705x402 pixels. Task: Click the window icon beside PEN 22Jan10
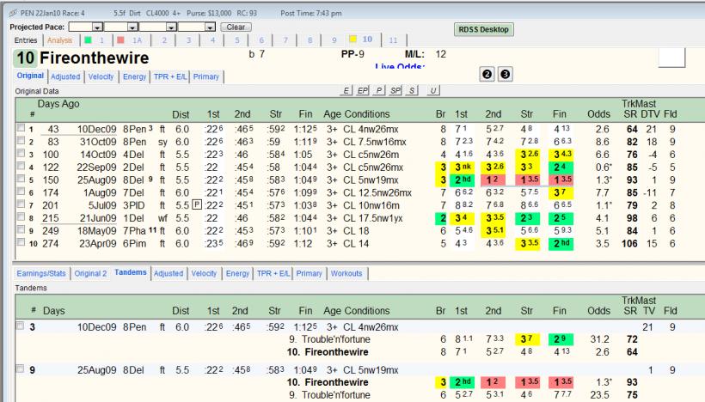coord(14,13)
